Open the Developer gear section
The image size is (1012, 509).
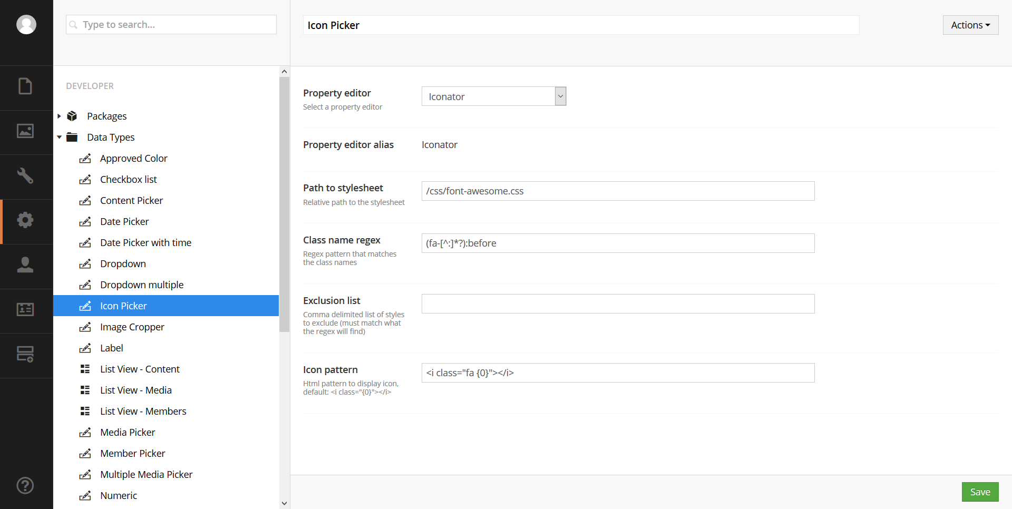click(x=25, y=220)
